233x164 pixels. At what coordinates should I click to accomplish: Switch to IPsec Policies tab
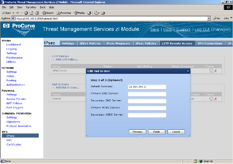pyautogui.click(x=146, y=43)
